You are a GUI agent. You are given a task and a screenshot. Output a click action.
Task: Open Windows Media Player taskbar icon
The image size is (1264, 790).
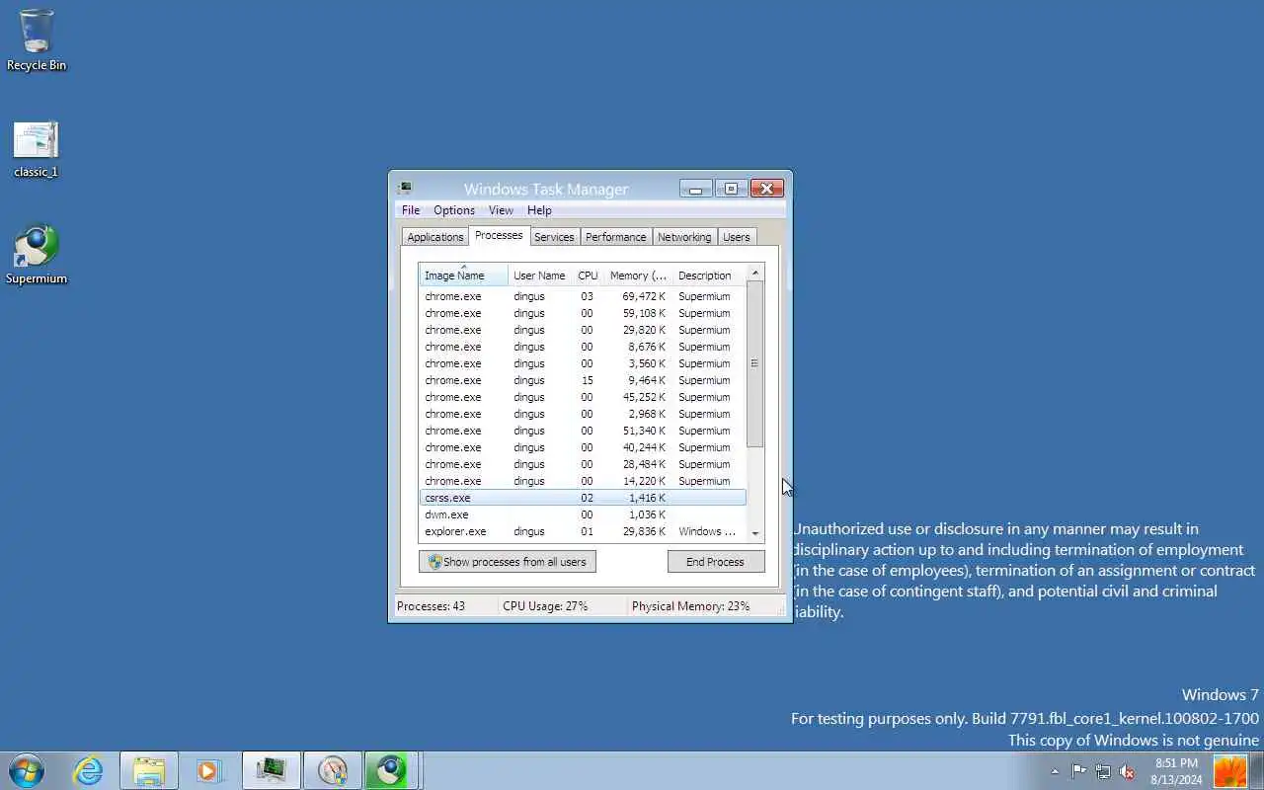[209, 770]
